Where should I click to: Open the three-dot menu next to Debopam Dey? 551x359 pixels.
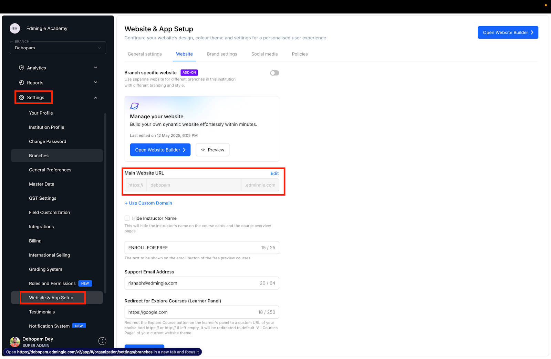point(102,341)
